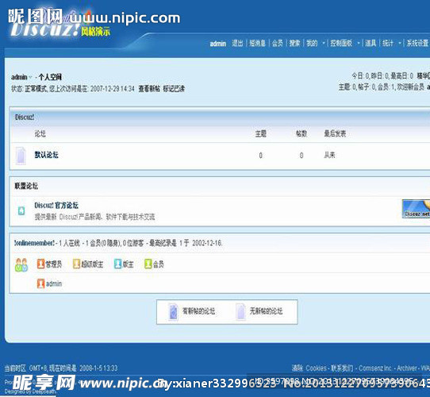Click the 默认论坛 forum page icon
The width and height of the screenshot is (430, 397).
[x=21, y=156]
